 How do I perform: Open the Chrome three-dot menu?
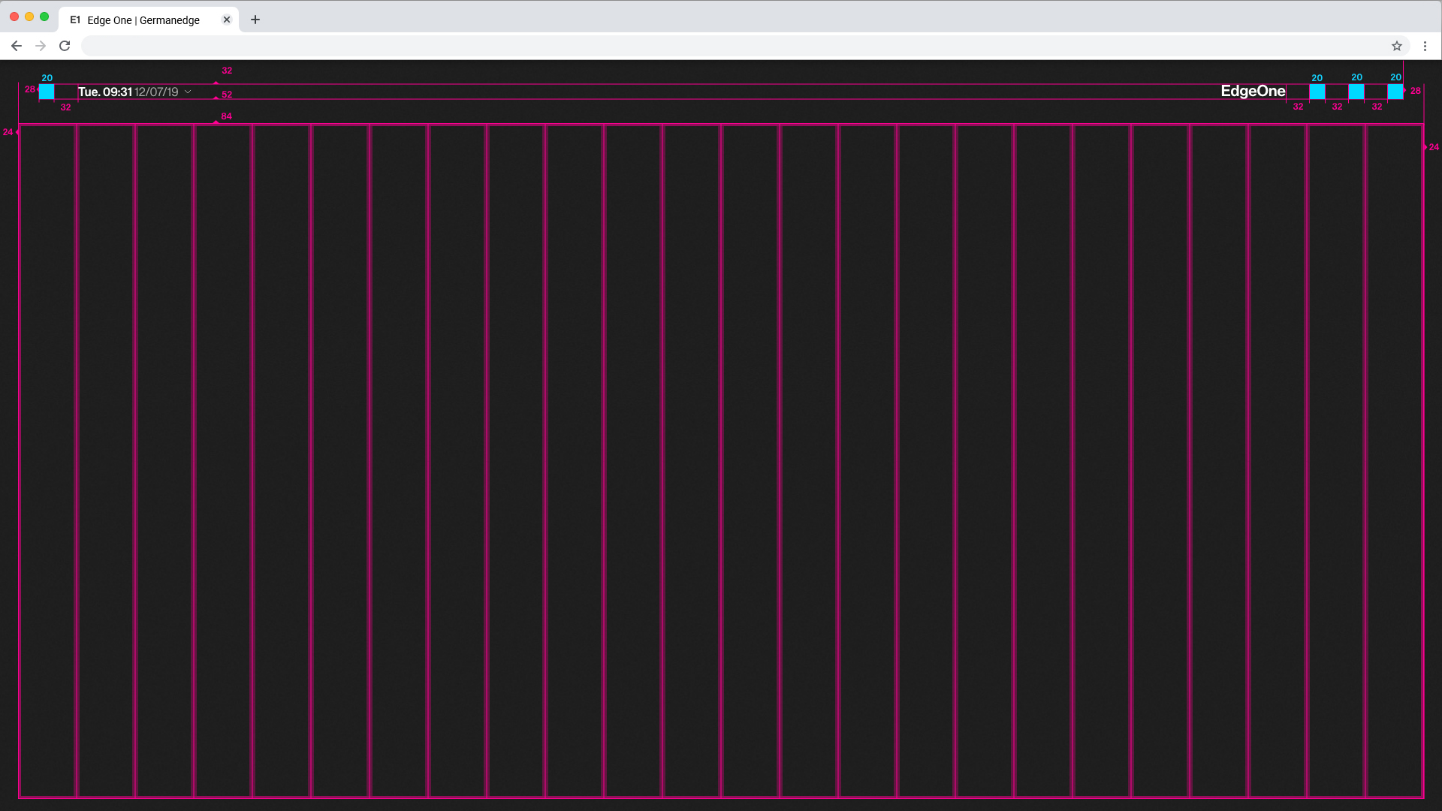pos(1425,46)
